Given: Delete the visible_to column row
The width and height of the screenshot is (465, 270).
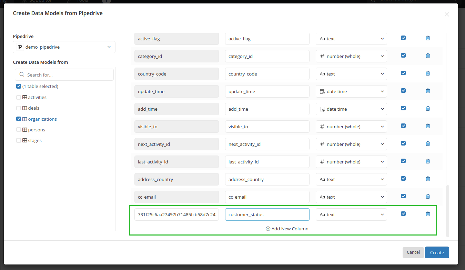Looking at the screenshot, I should pyautogui.click(x=428, y=126).
